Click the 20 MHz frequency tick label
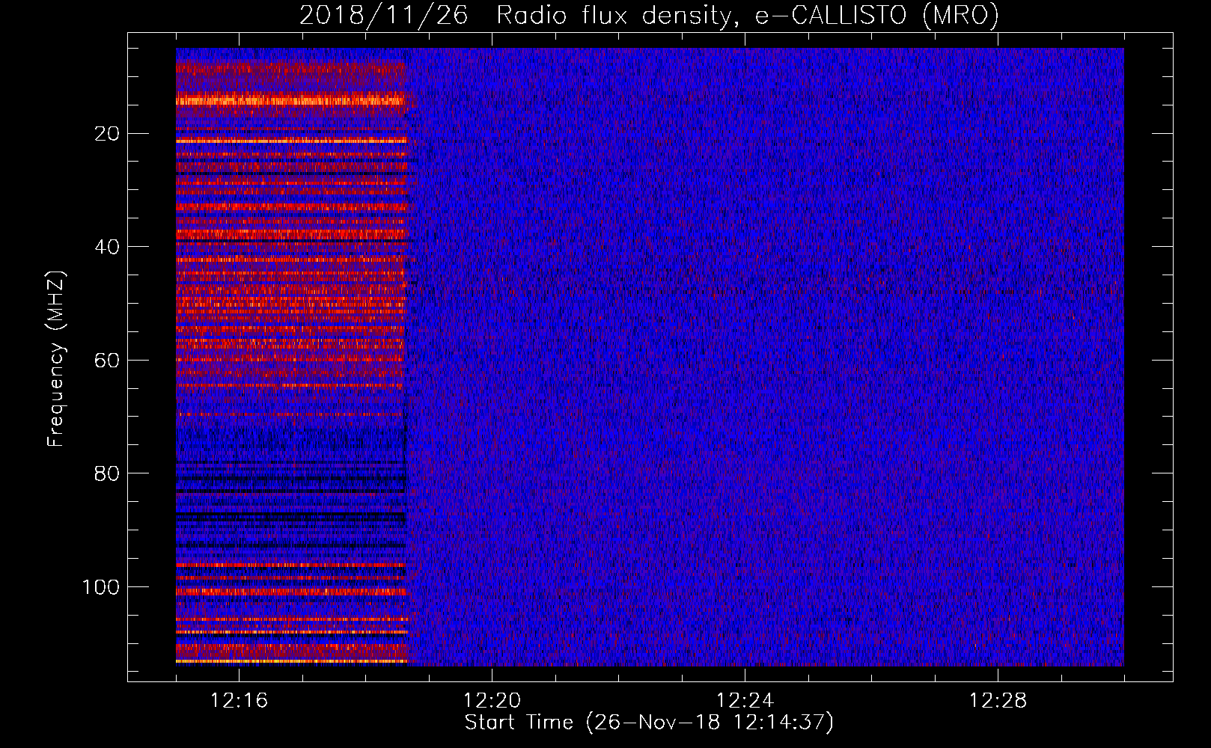The height and width of the screenshot is (748, 1211). point(107,134)
